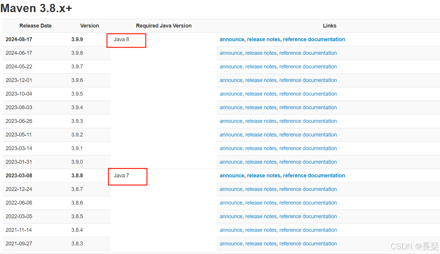Open release notes for Maven 3.8.7
The width and height of the screenshot is (440, 254).
(x=261, y=189)
